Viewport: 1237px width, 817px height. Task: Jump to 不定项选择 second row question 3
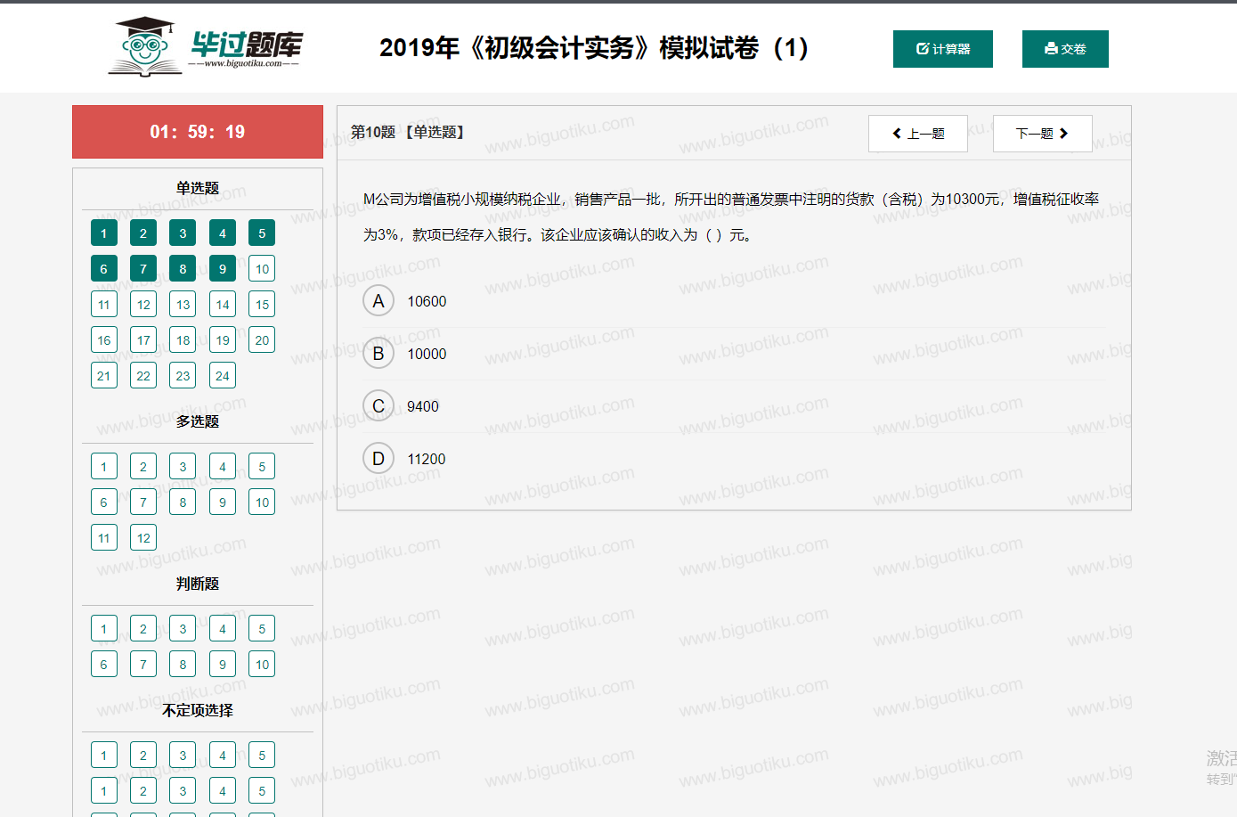tap(183, 791)
